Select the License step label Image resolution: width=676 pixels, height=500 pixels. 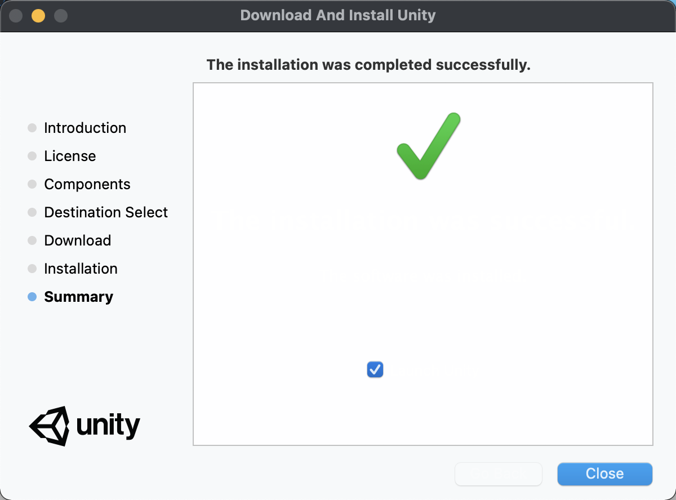[70, 156]
